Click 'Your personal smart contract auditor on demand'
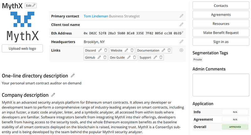Screen dimensions: 251x135 tap(42, 83)
